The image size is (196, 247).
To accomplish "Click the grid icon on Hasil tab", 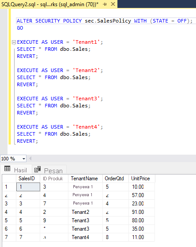I will click(7, 168).
